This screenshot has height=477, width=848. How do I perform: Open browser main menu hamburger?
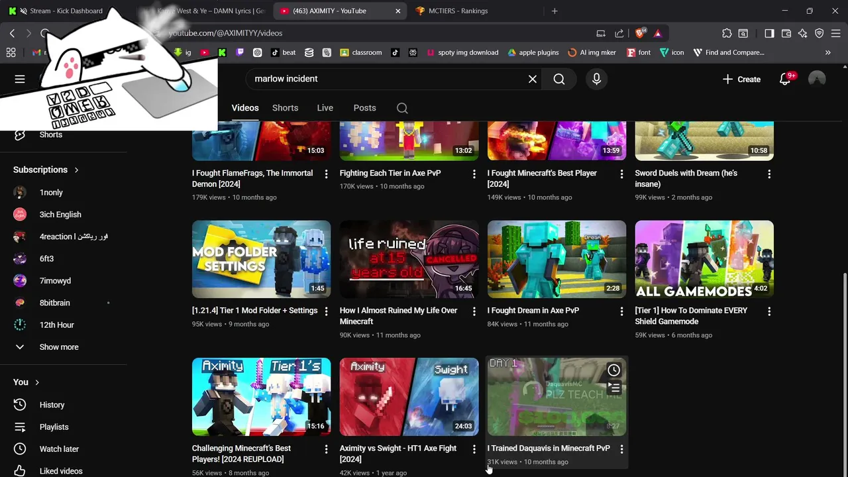click(836, 33)
